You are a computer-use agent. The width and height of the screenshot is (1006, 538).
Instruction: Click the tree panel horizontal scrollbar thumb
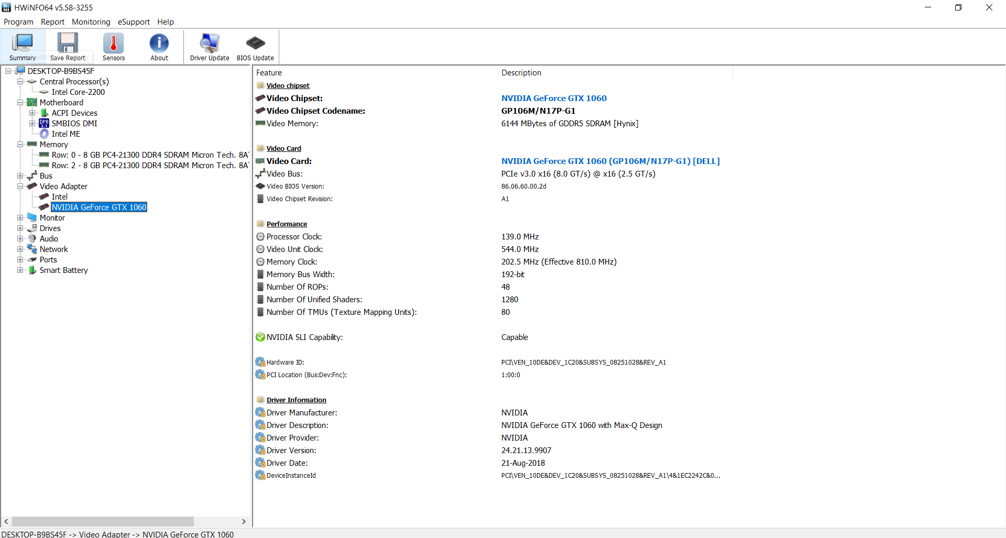click(103, 522)
